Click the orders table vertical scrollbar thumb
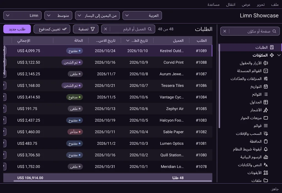The width and height of the screenshot is (282, 193). (4, 60)
